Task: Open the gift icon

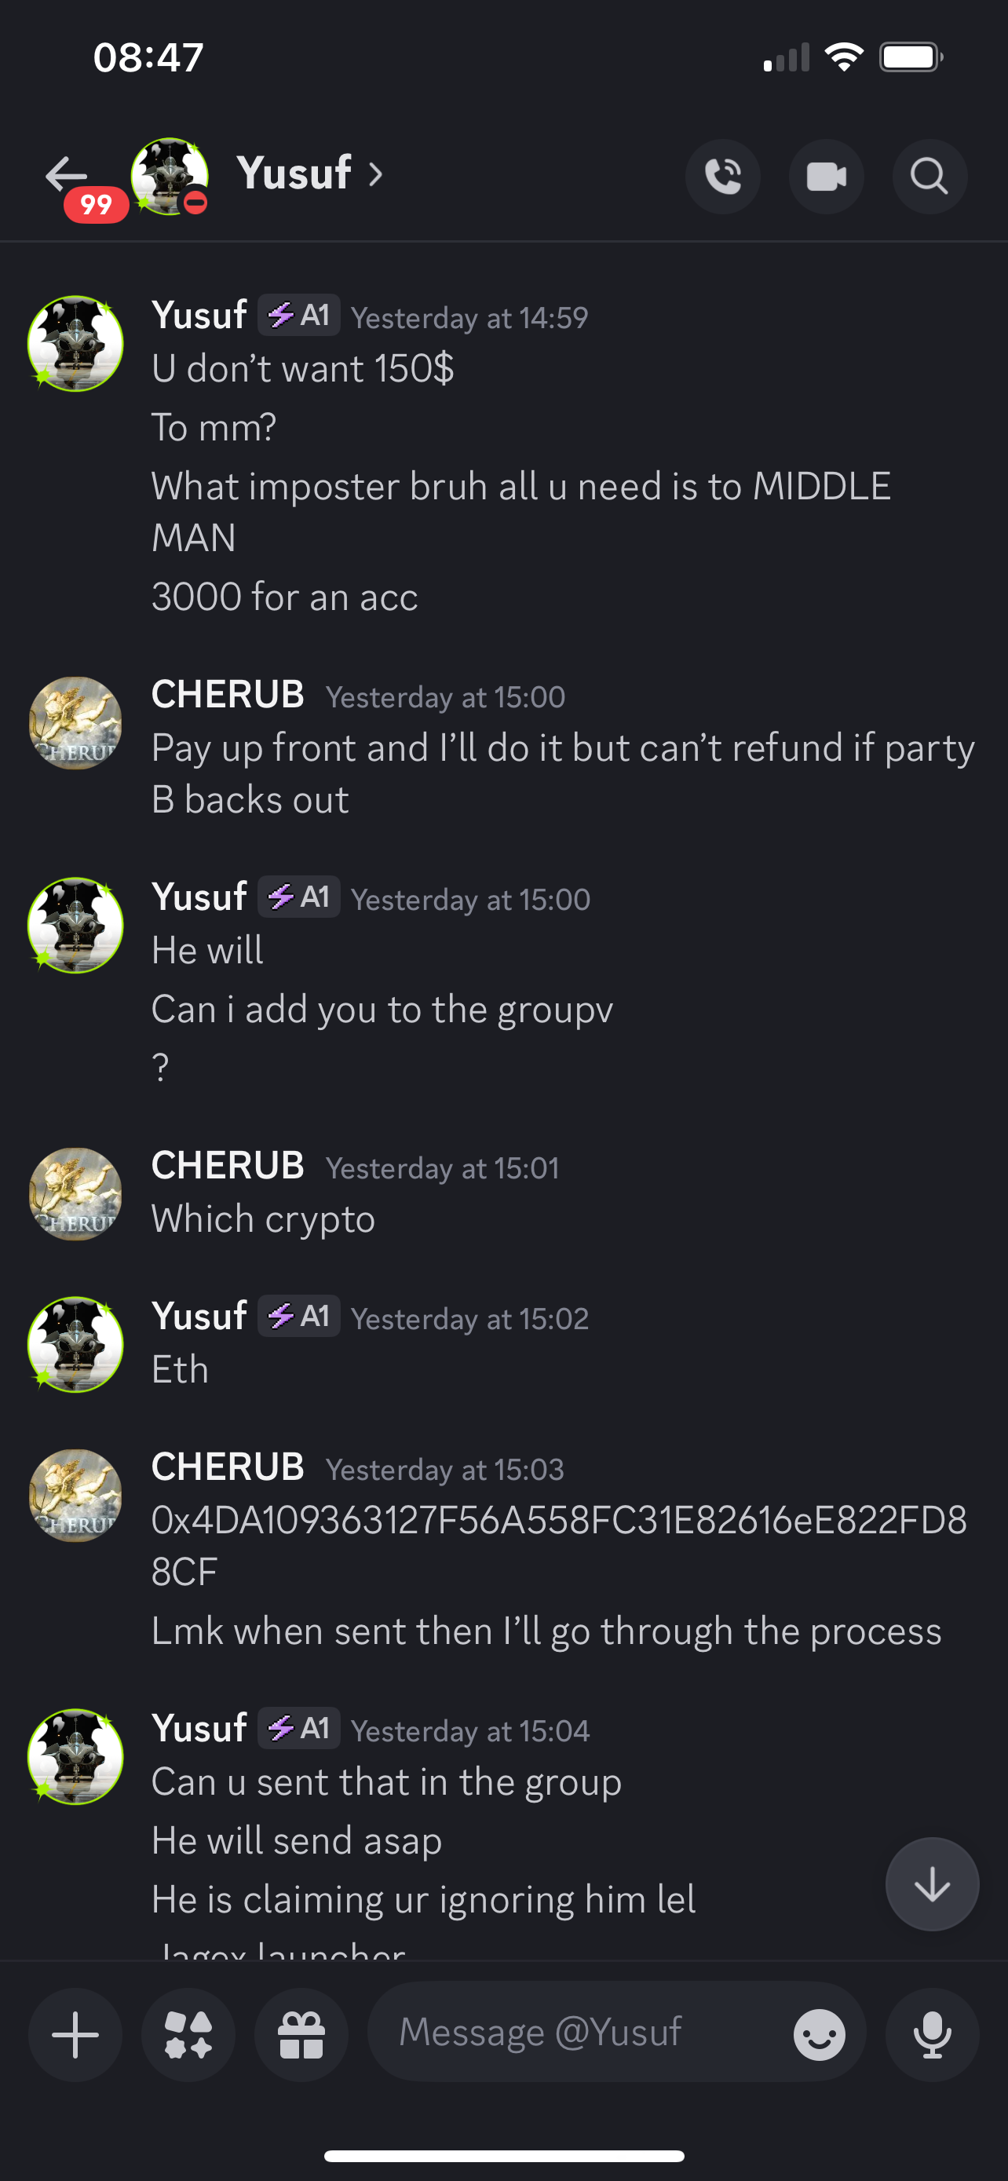Action: [301, 2034]
